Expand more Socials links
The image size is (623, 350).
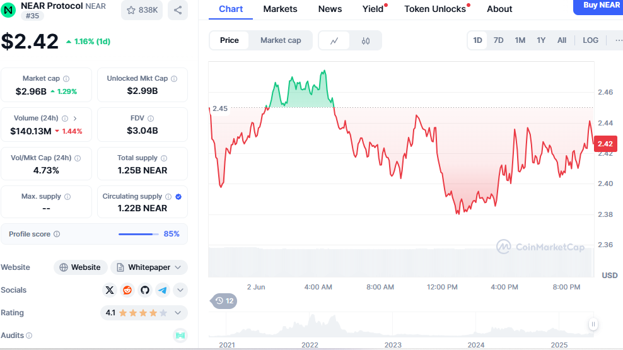tap(180, 290)
